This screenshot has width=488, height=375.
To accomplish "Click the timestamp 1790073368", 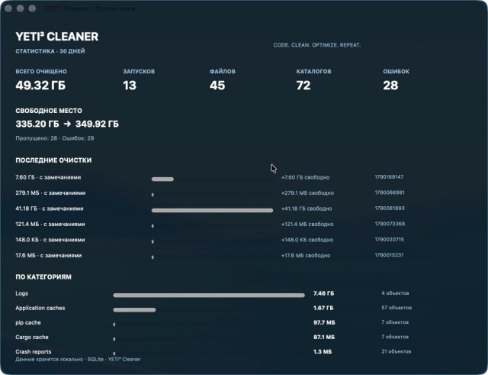I will 390,224.
